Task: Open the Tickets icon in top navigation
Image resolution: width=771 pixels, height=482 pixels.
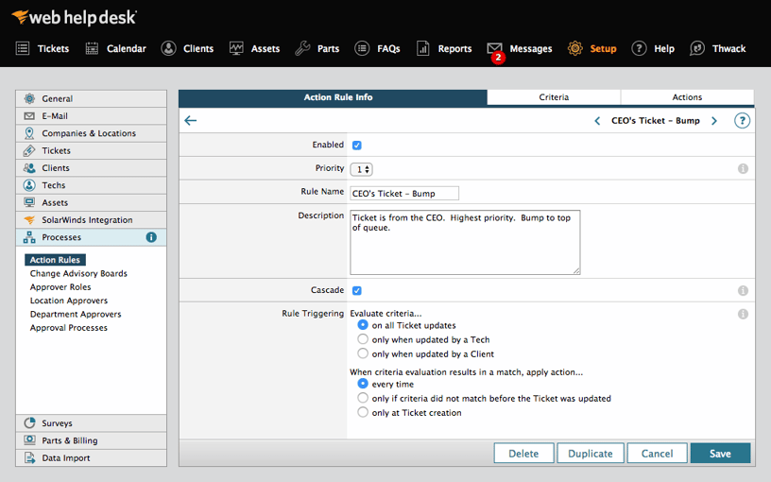Action: coord(23,48)
